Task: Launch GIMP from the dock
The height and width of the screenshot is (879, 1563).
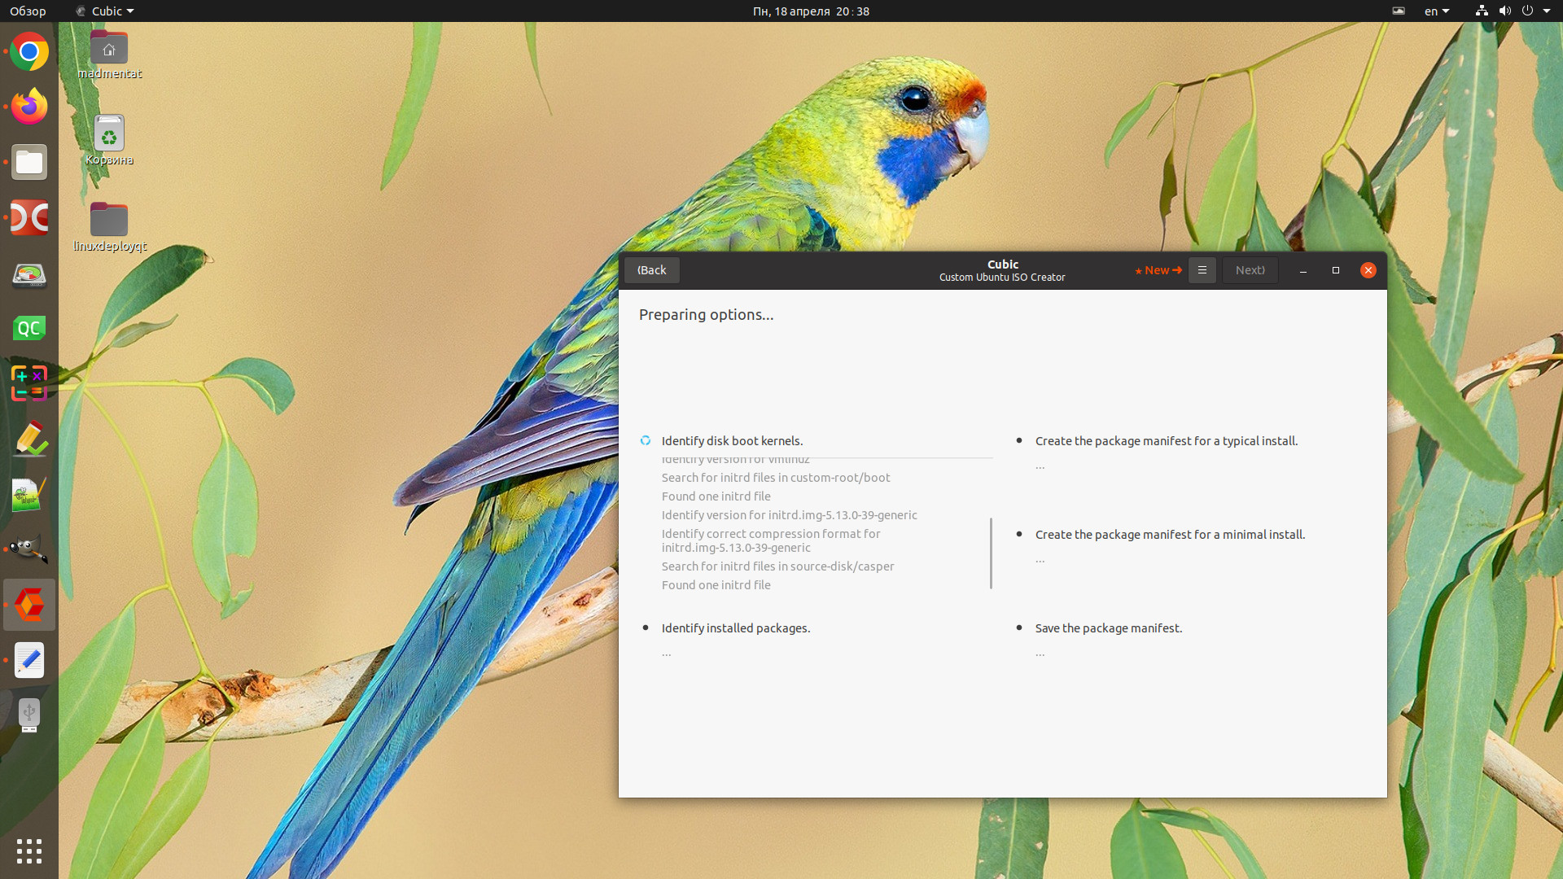Action: point(29,549)
